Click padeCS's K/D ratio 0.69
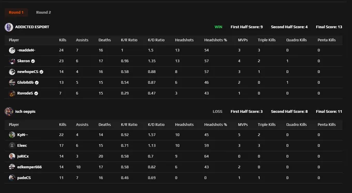 coord(152,178)
